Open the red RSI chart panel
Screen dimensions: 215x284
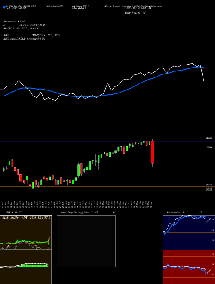[x=189, y=267]
